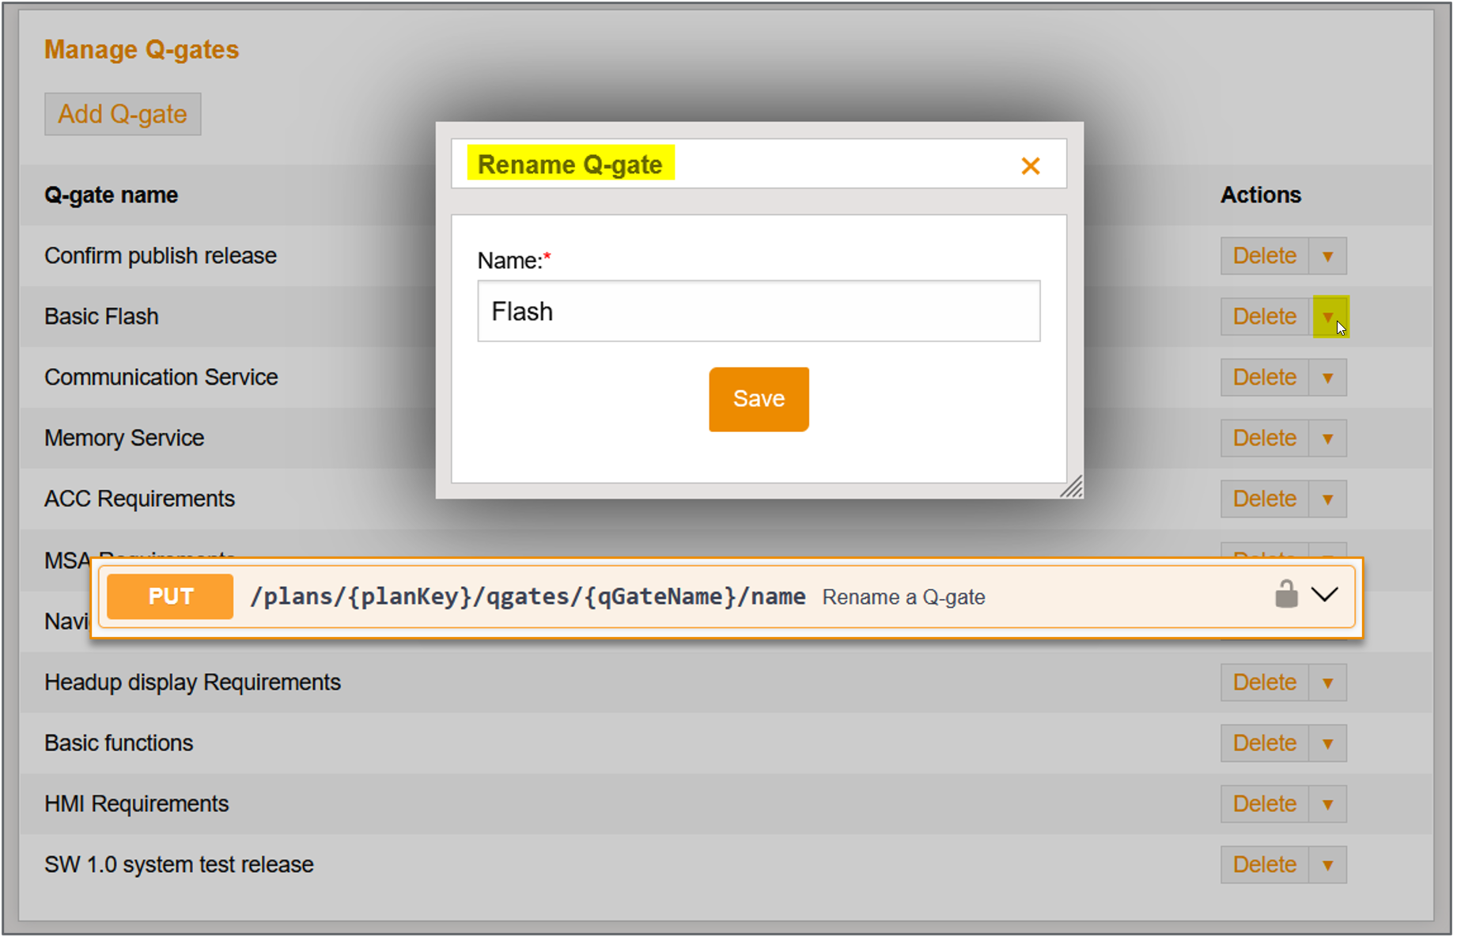Click the orange PUT method badge
1457x941 pixels.
[170, 597]
